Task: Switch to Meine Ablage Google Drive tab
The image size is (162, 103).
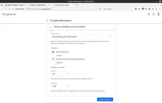Action: [15, 5]
